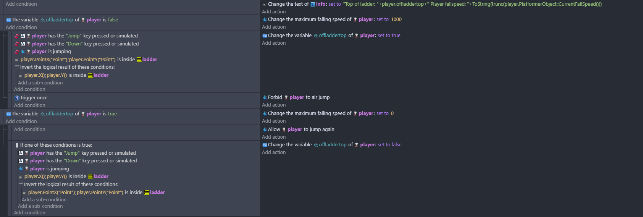This screenshot has width=643, height=217.
Task: Click Add condition just above the Trigger once event
Action: [x=30, y=89]
